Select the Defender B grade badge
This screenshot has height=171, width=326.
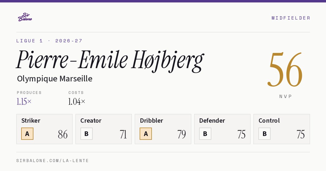(x=205, y=134)
